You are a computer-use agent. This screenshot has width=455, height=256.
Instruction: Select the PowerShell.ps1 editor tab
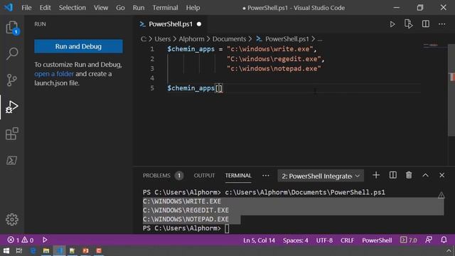(171, 24)
